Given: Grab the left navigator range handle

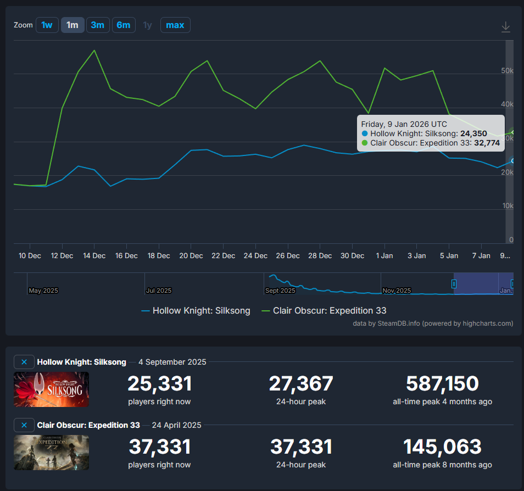Looking at the screenshot, I should pos(454,284).
